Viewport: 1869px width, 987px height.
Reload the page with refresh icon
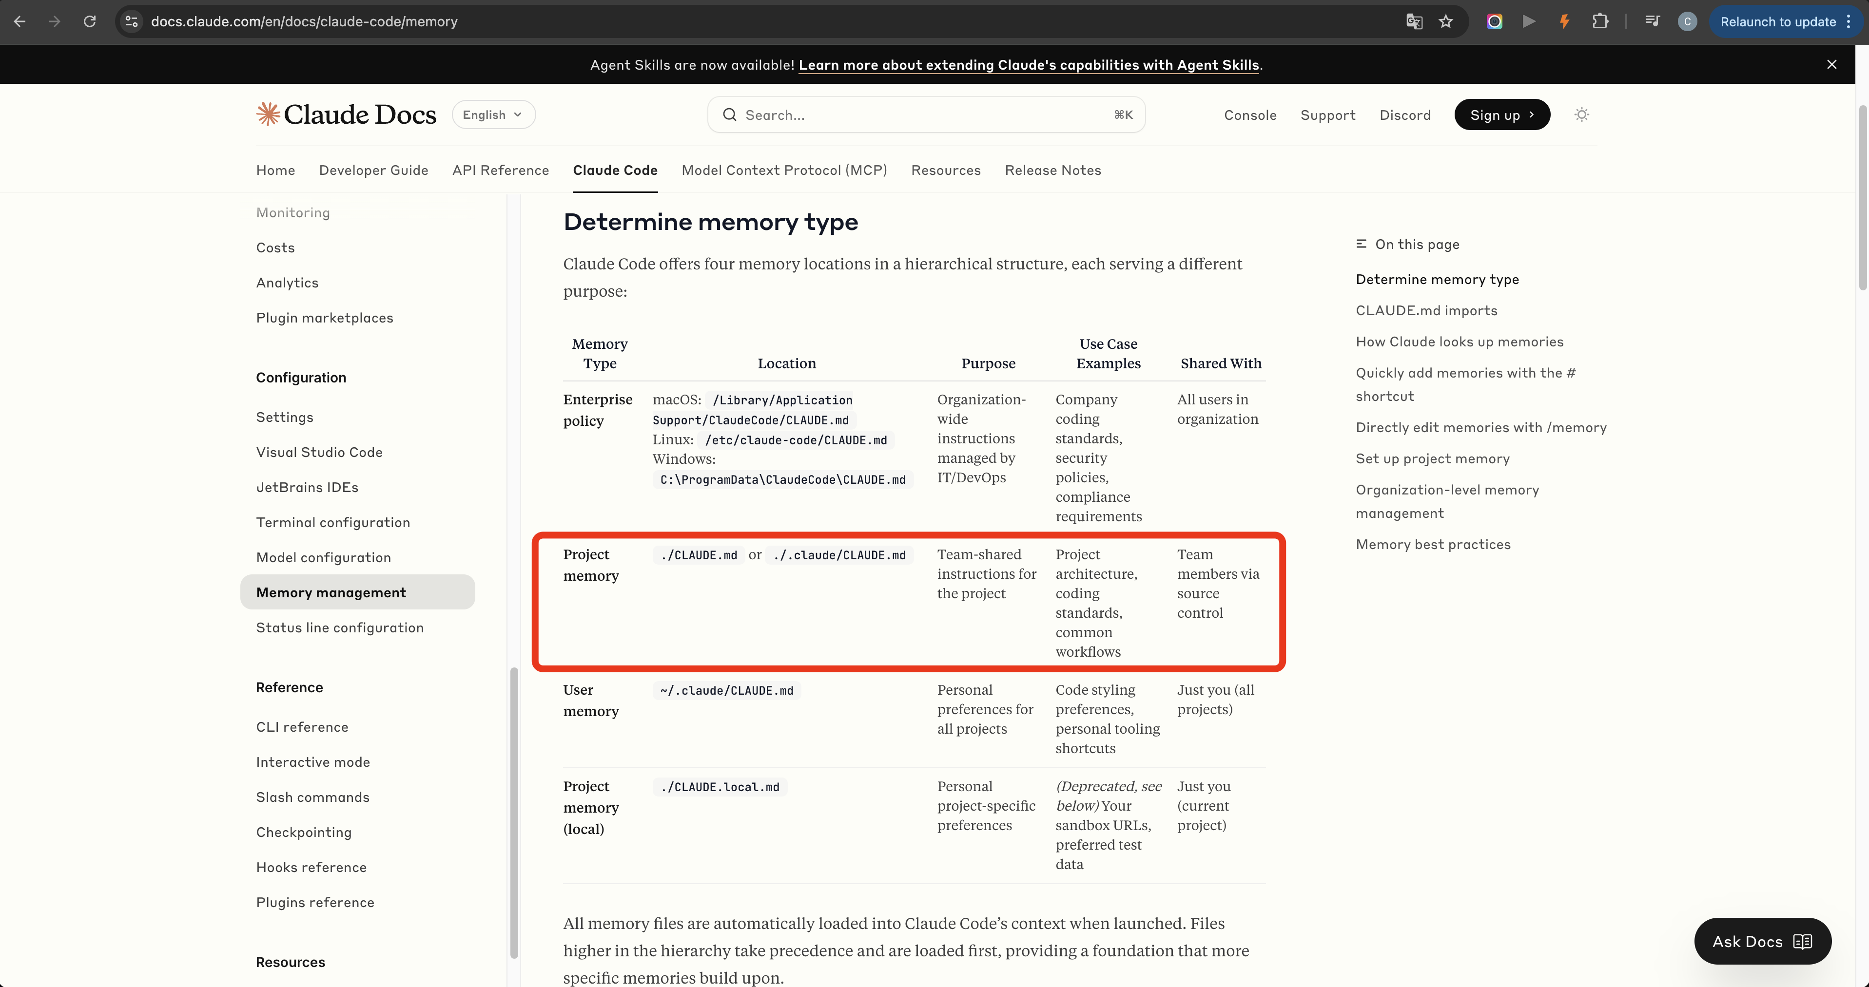click(x=89, y=22)
